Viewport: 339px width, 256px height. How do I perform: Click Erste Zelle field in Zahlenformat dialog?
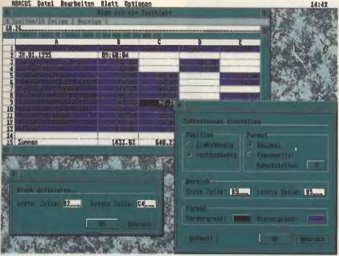240,193
